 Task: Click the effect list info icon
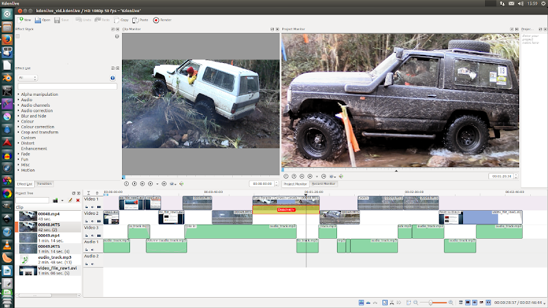[x=112, y=78]
